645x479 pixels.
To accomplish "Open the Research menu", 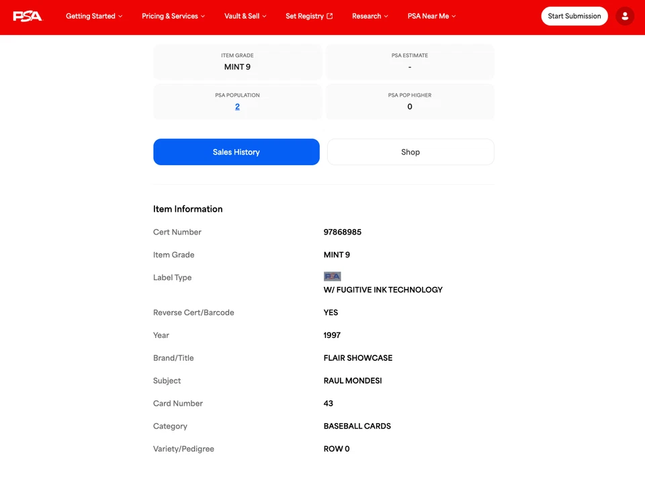I will tap(370, 16).
